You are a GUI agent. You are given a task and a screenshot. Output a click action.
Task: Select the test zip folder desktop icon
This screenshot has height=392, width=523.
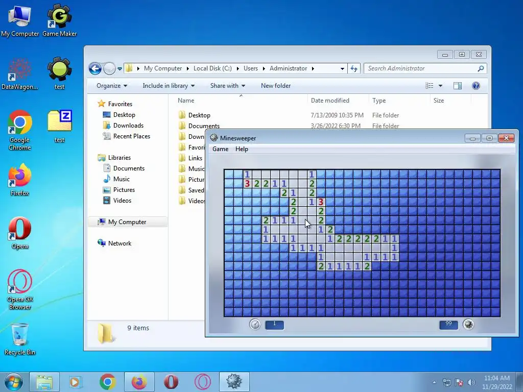(59, 126)
